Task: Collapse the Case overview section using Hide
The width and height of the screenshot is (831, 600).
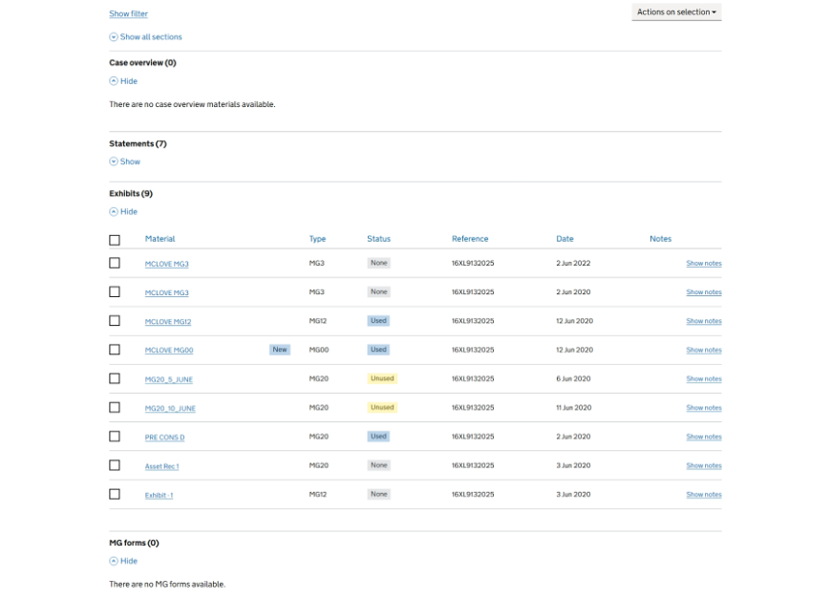Action: tap(123, 81)
